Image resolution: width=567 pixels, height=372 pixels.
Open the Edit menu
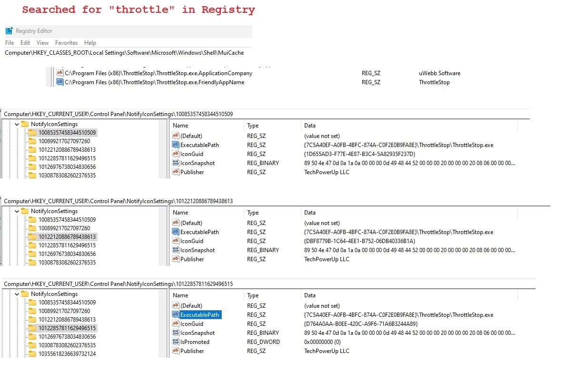click(25, 43)
